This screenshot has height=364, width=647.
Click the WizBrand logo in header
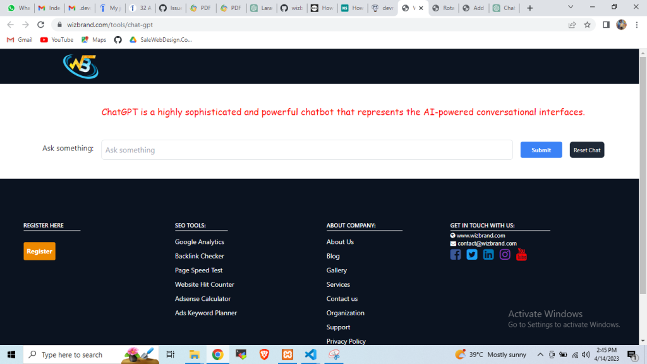click(80, 66)
